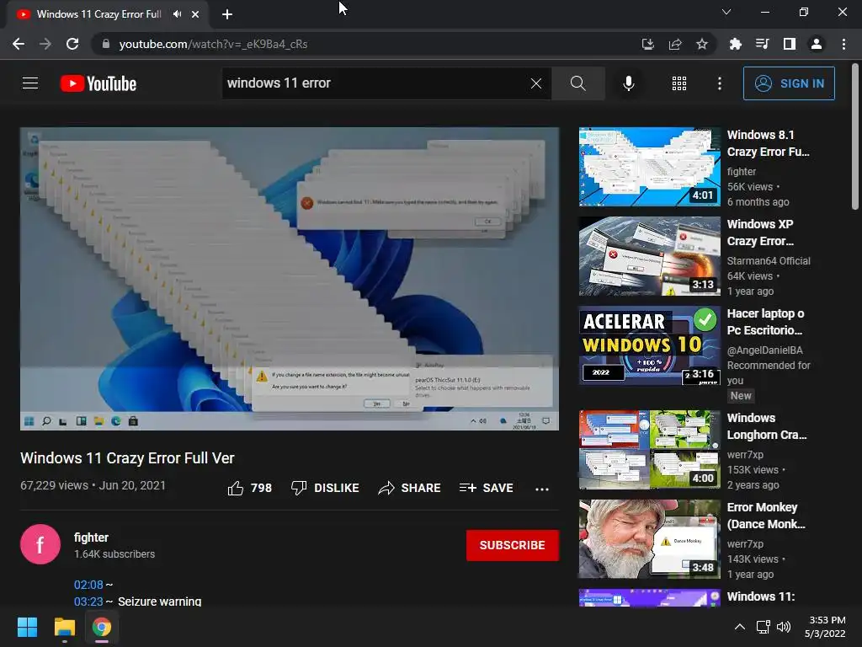
Task: Open the media control icon in the Chrome toolbar
Action: pyautogui.click(x=762, y=44)
